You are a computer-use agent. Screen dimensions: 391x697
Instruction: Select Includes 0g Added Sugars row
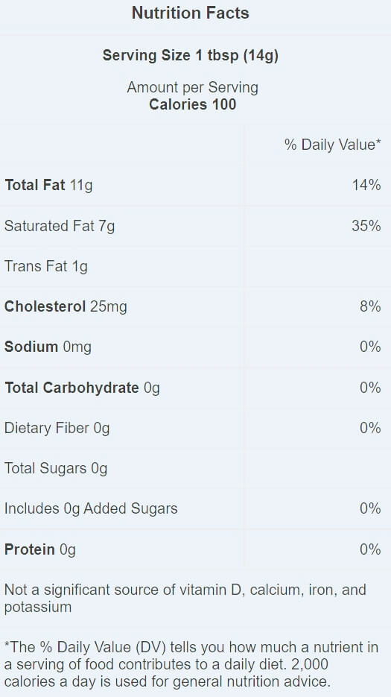click(195, 508)
